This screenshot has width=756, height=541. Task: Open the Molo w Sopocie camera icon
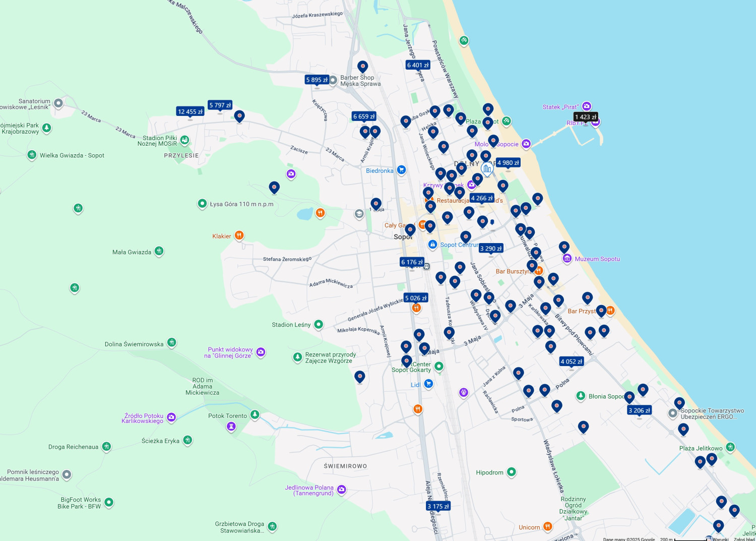tap(526, 144)
